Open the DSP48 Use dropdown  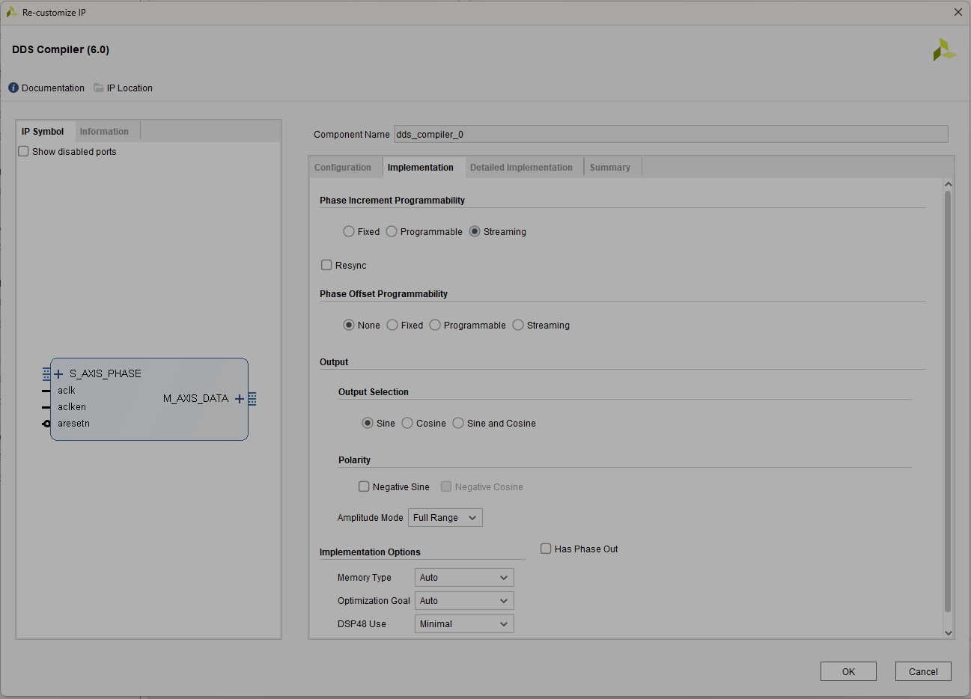tap(464, 624)
